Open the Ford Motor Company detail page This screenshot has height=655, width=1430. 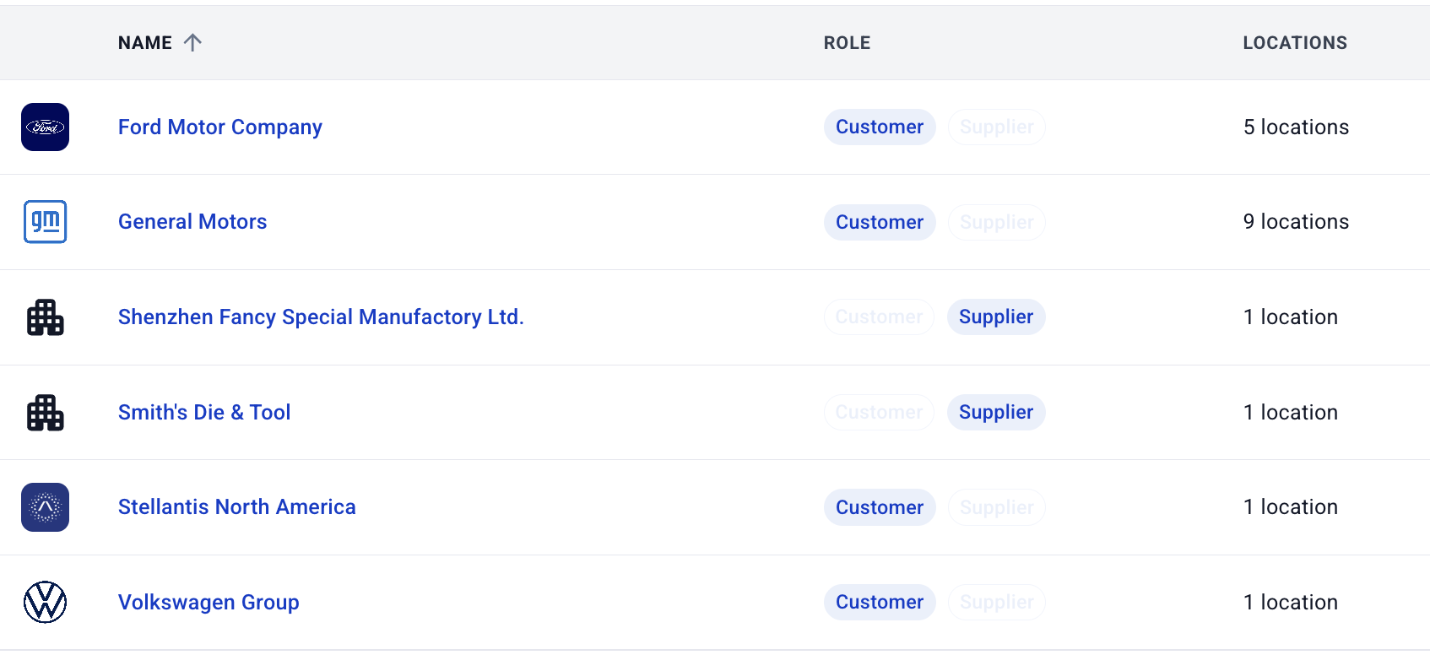[219, 127]
